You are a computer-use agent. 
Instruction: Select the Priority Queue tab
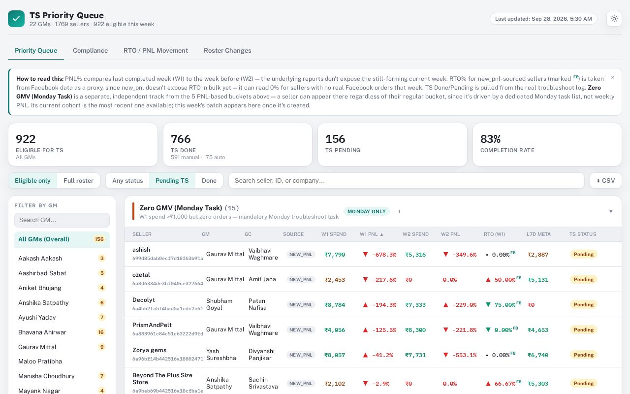point(36,51)
